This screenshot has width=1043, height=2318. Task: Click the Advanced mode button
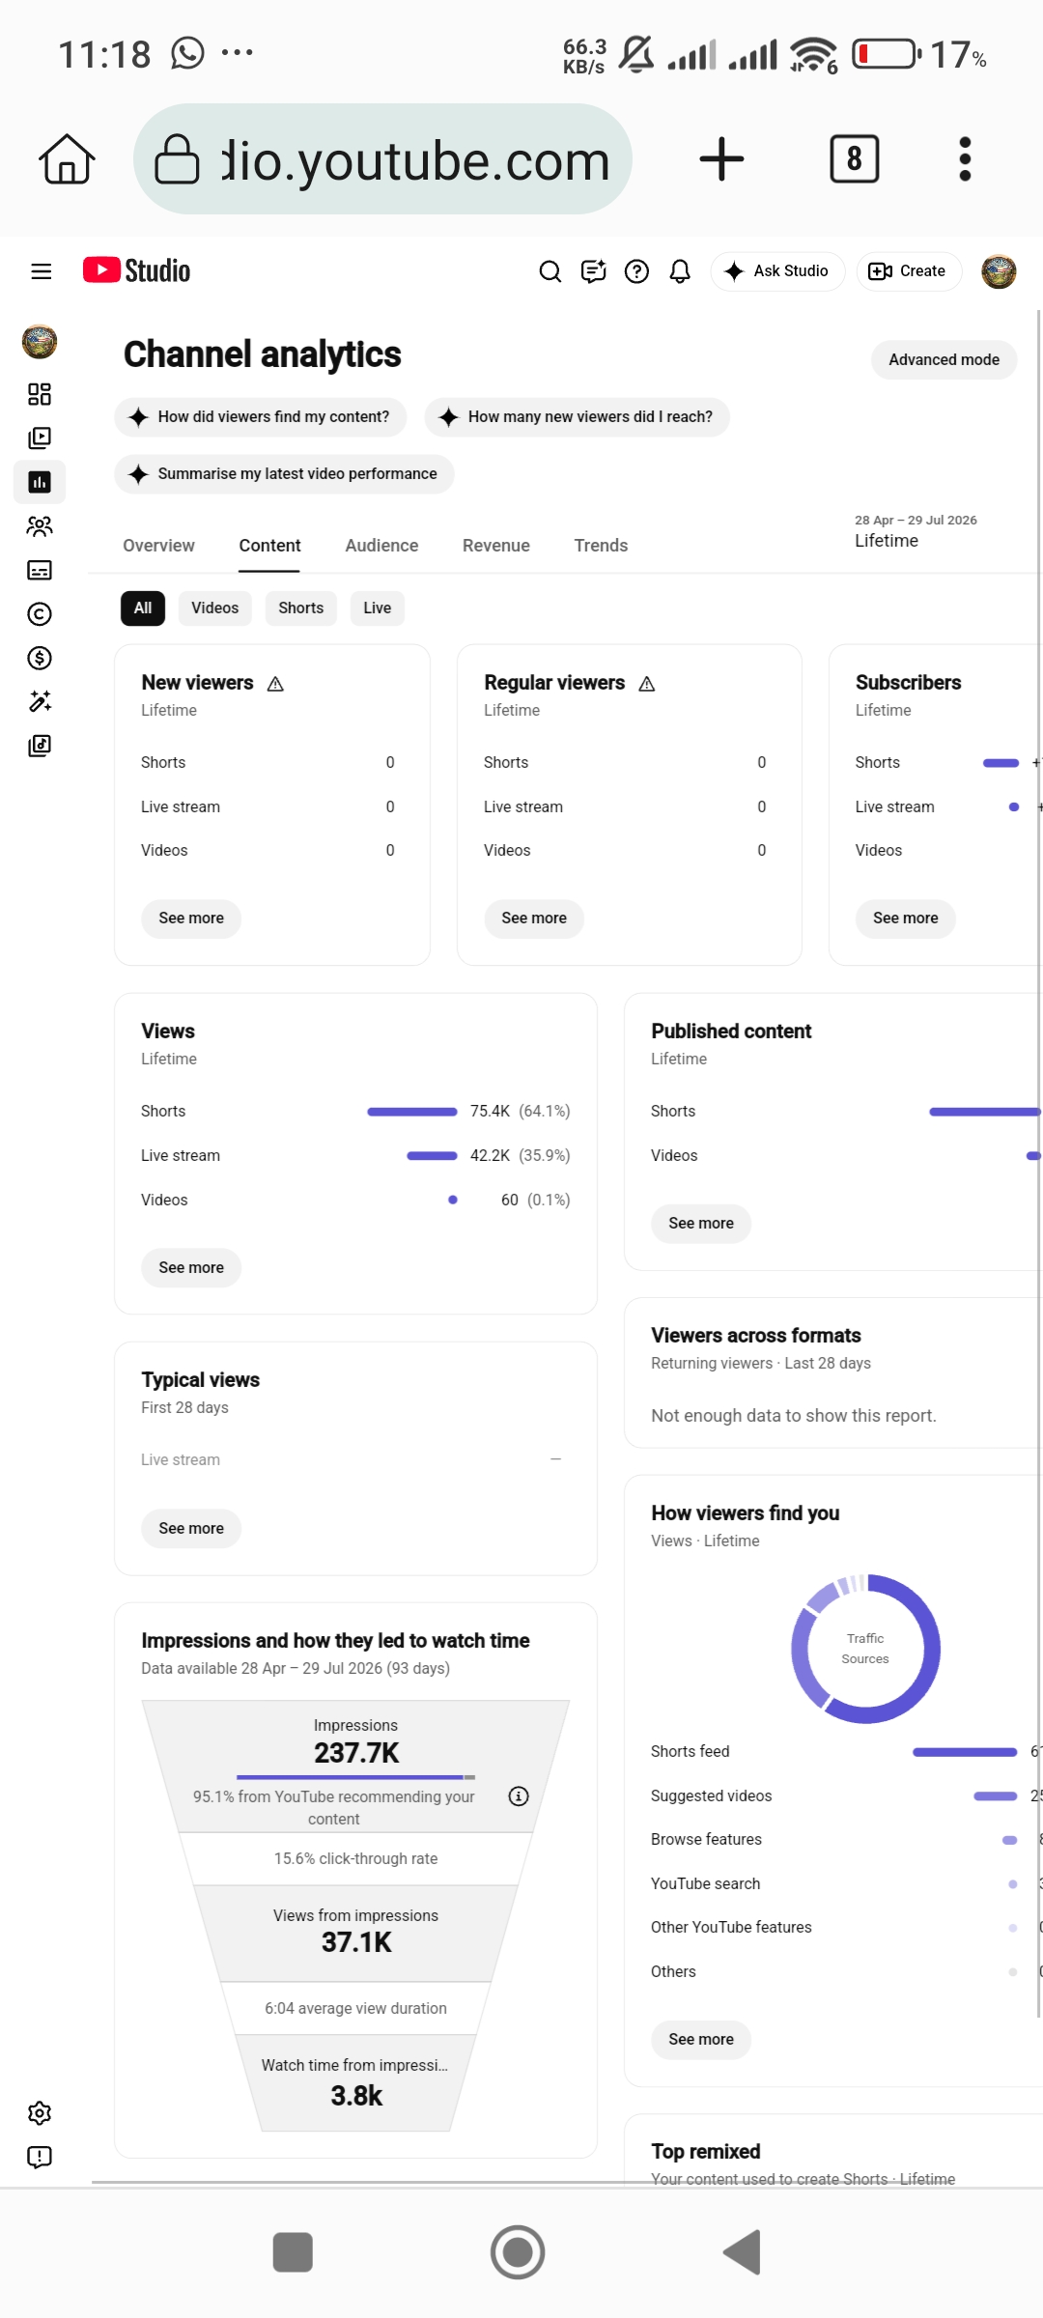(944, 360)
